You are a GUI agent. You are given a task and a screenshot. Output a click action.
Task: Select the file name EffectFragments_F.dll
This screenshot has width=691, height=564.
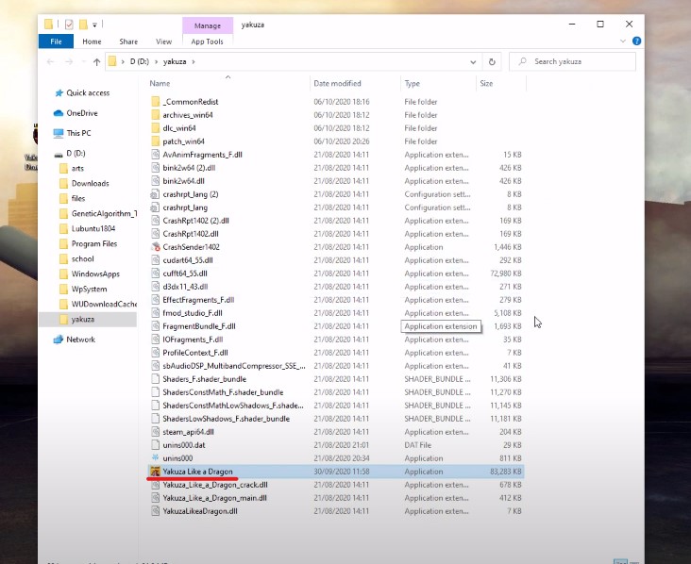tap(198, 300)
